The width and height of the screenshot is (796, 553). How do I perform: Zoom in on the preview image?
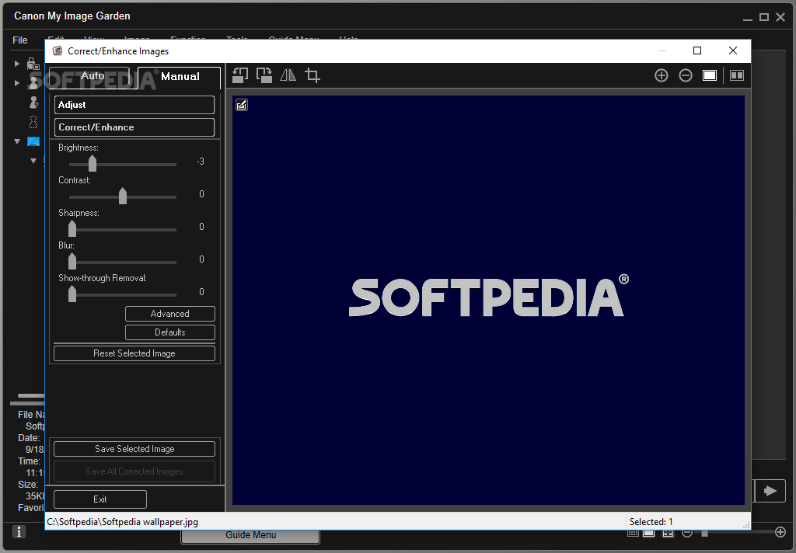(661, 75)
